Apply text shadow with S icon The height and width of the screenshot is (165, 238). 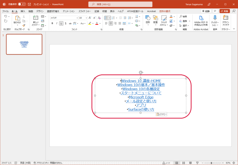tap(66, 23)
